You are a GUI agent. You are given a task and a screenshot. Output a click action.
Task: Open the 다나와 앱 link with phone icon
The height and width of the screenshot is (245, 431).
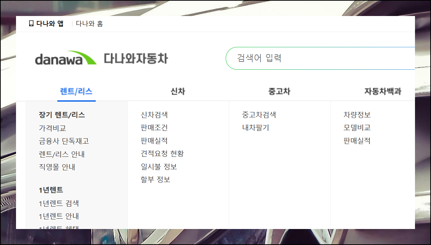pos(46,24)
